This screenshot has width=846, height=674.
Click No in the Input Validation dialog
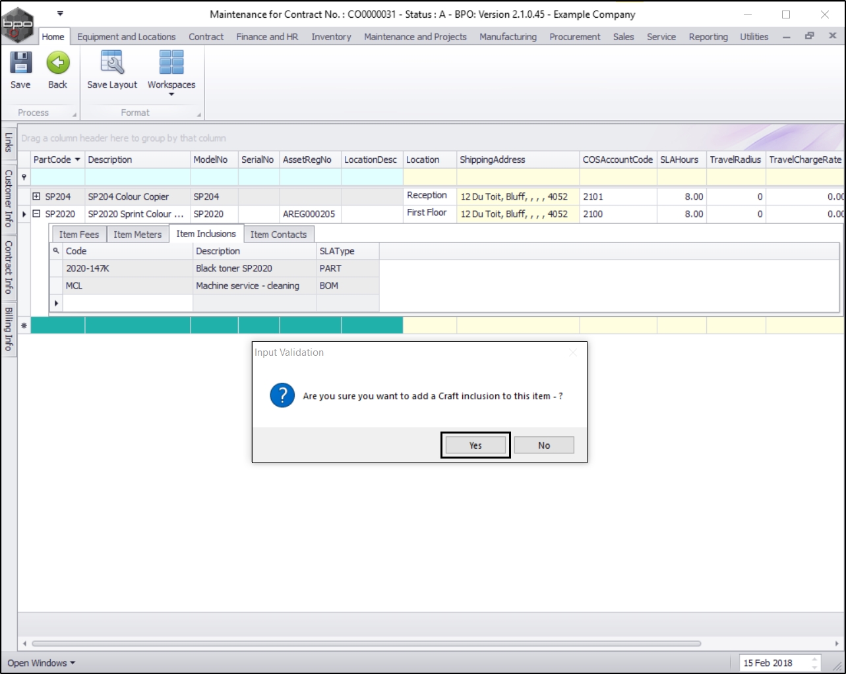[x=544, y=445]
